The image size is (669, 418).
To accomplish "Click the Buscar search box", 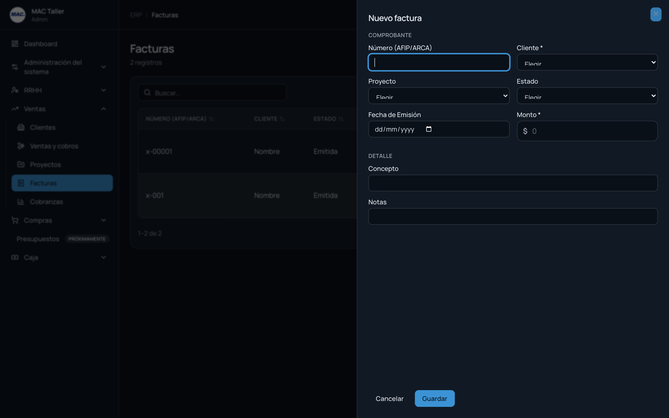I will [212, 93].
